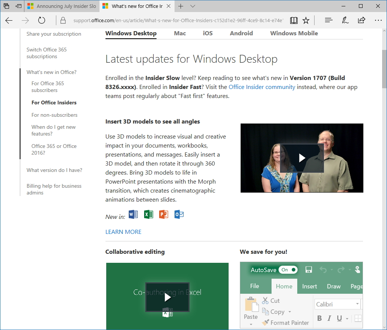Play the 3D models video
This screenshot has width=387, height=330.
[x=301, y=158]
